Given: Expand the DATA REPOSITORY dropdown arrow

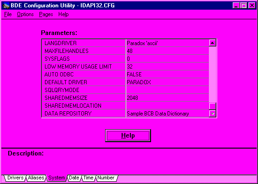Looking at the screenshot, I should [213, 114].
